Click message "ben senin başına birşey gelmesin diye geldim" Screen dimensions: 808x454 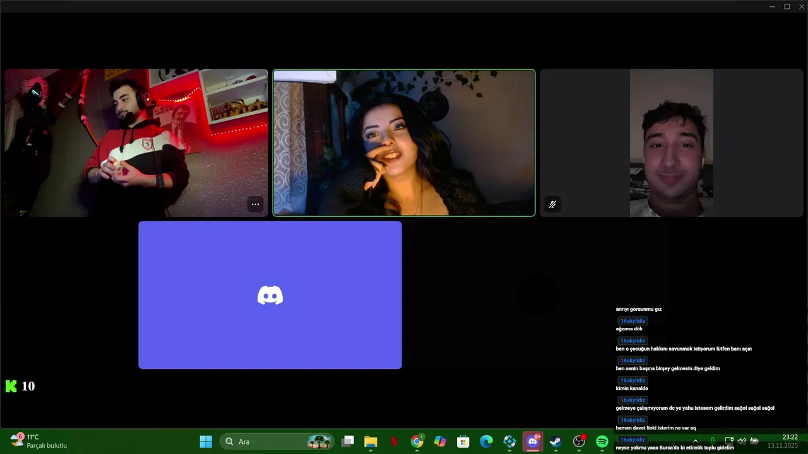click(x=668, y=368)
